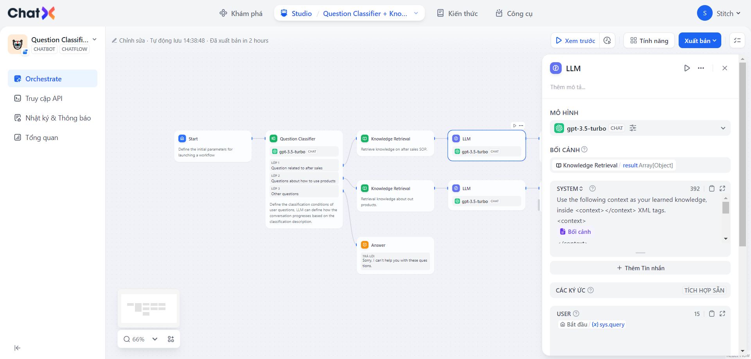Expand the SYSTEM prompt editor to fullscreen

click(722, 188)
